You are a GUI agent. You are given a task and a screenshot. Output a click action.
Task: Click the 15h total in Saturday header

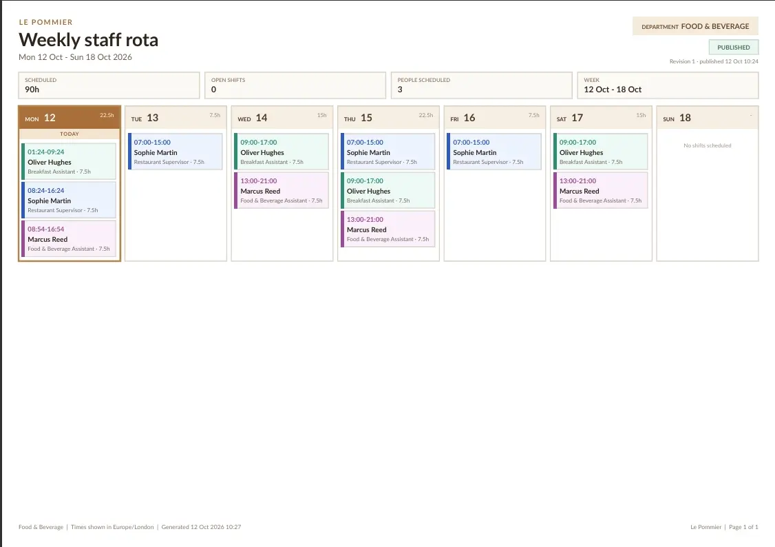641,115
